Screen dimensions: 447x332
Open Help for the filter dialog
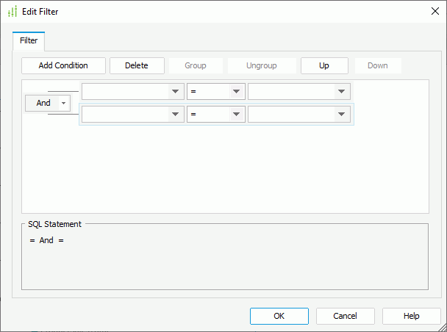click(x=411, y=316)
